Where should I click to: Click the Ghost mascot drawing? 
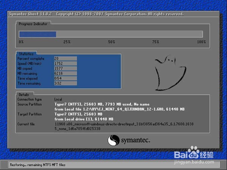coord(171,73)
